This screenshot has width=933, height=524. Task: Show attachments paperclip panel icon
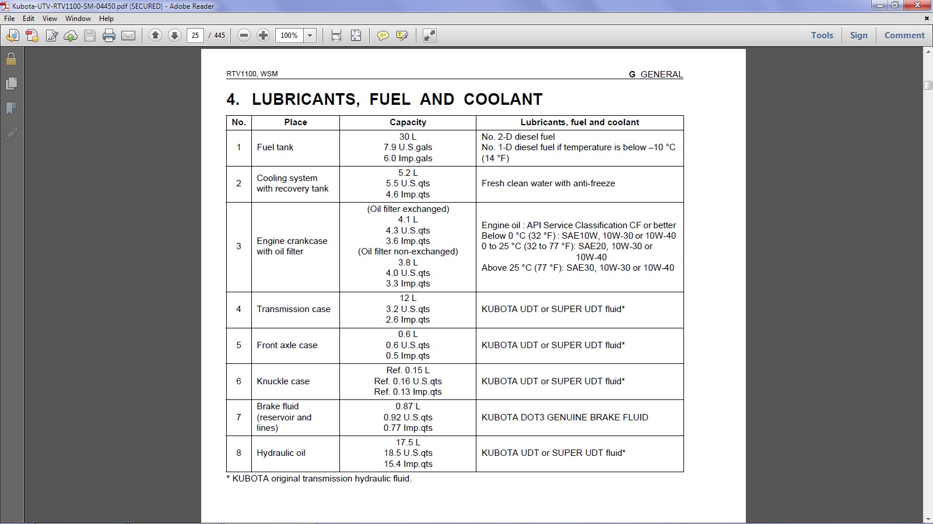(11, 134)
